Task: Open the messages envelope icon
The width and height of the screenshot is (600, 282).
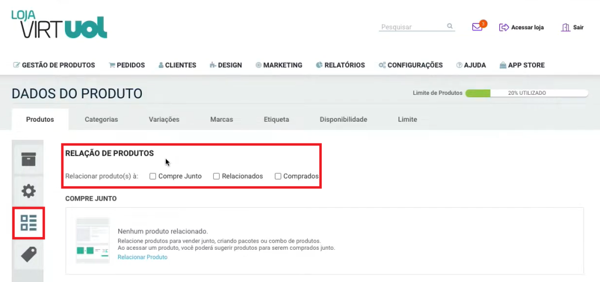Action: pos(477,27)
